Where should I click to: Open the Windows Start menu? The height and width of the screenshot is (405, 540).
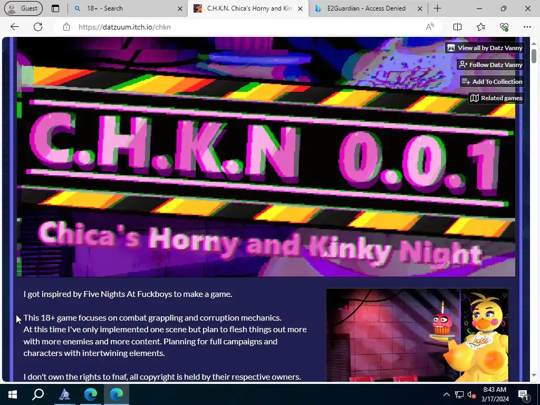click(13, 394)
